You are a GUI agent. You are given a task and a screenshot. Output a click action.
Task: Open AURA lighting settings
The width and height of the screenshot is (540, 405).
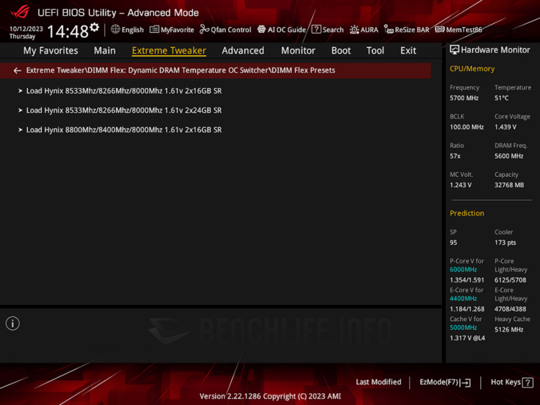pyautogui.click(x=363, y=30)
